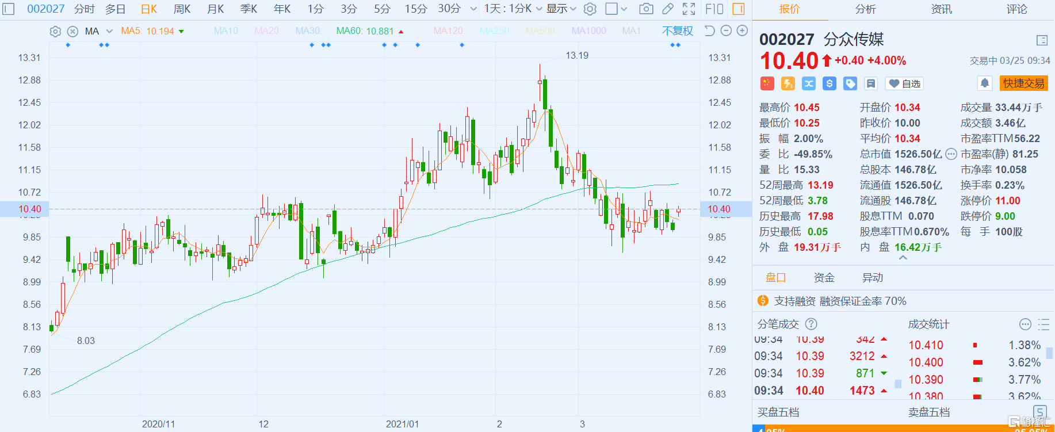
Task: Open the MA indicator type dropdown
Action: tap(109, 31)
